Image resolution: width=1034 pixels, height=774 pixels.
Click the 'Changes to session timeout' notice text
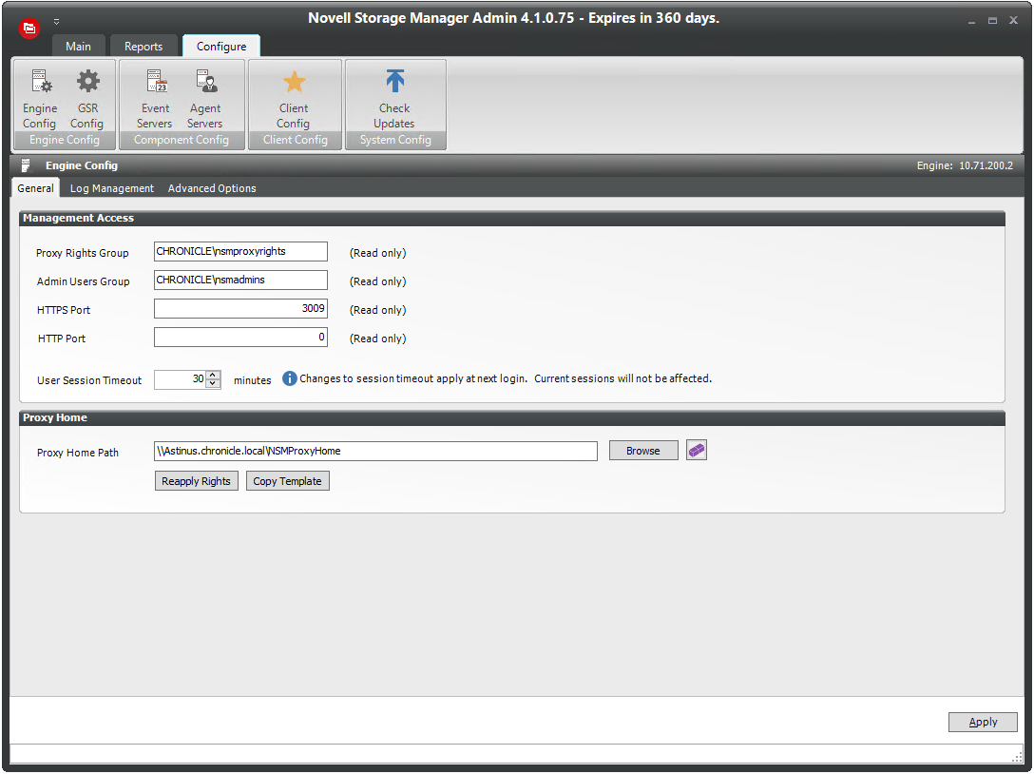506,378
